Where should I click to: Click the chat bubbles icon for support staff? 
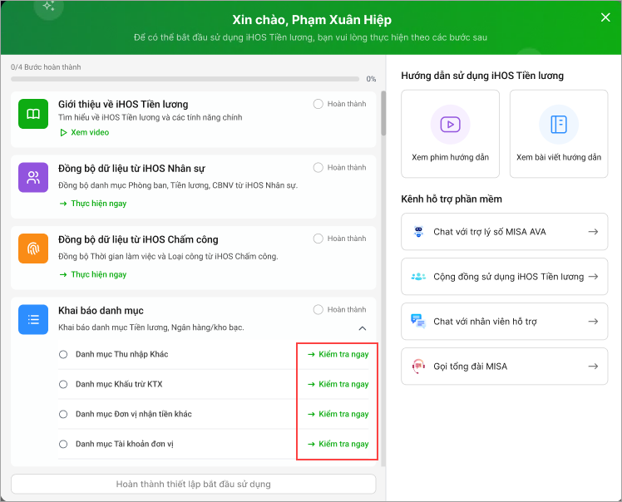[x=418, y=321]
